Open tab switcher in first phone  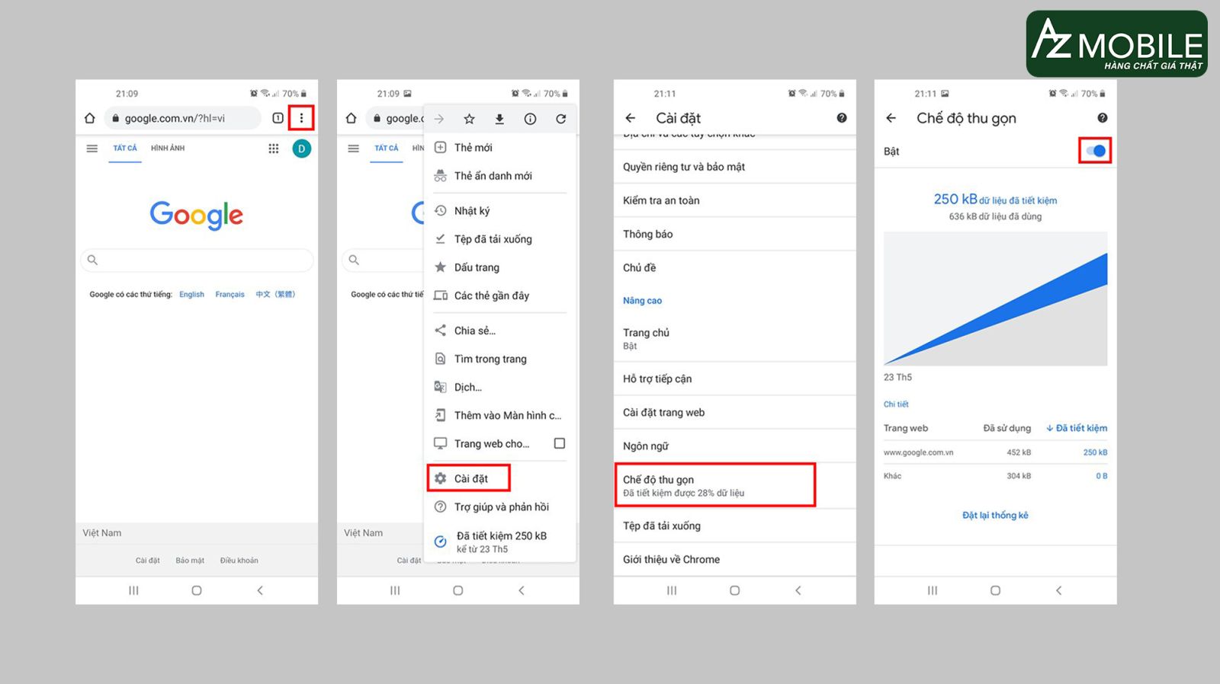coord(278,118)
